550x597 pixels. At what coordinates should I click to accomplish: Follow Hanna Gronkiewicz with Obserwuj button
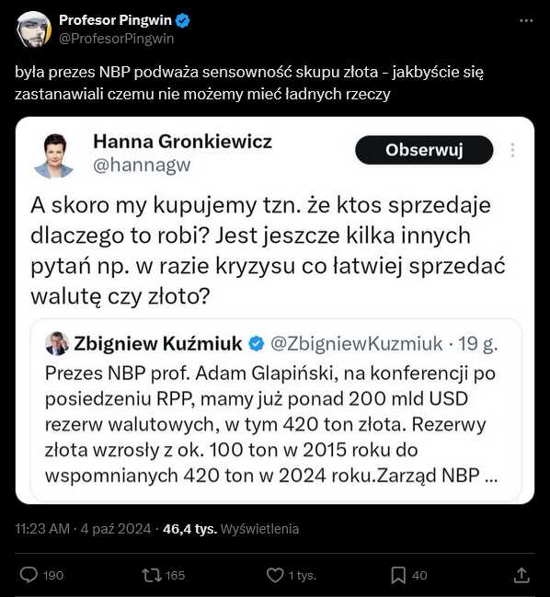[x=424, y=150]
